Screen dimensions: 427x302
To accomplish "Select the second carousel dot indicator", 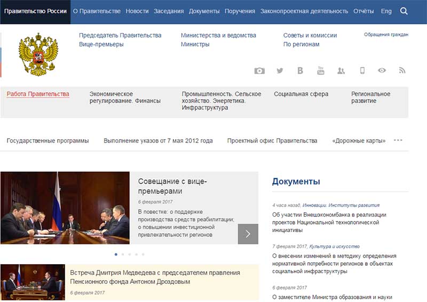I will tap(123, 255).
